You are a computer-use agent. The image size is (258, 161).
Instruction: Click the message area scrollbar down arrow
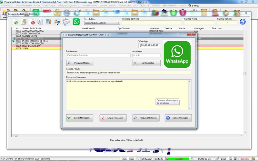click(190, 109)
